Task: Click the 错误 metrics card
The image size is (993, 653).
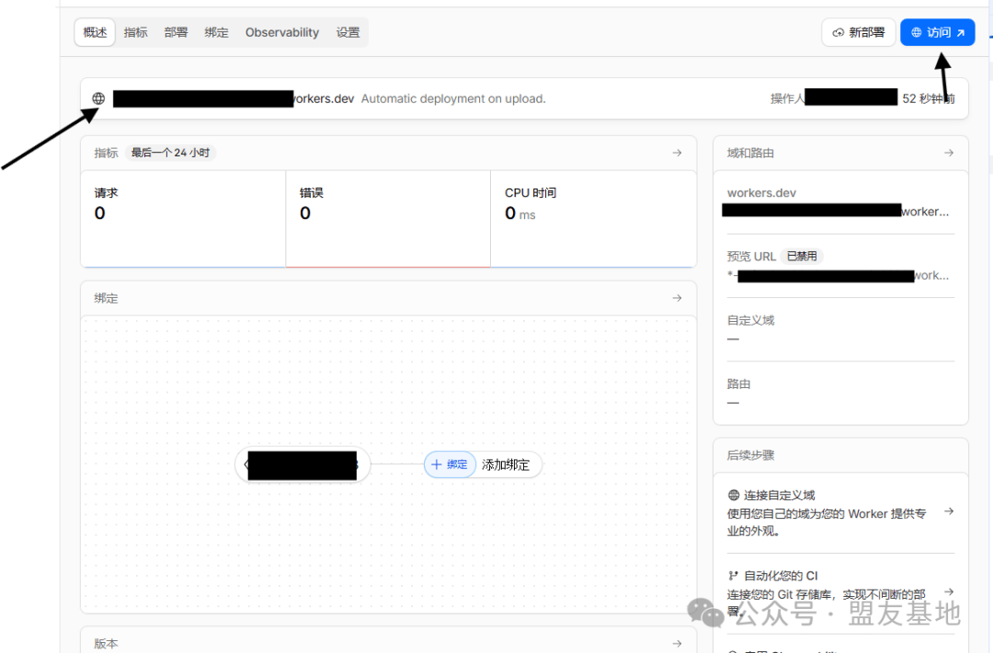Action: pyautogui.click(x=387, y=217)
